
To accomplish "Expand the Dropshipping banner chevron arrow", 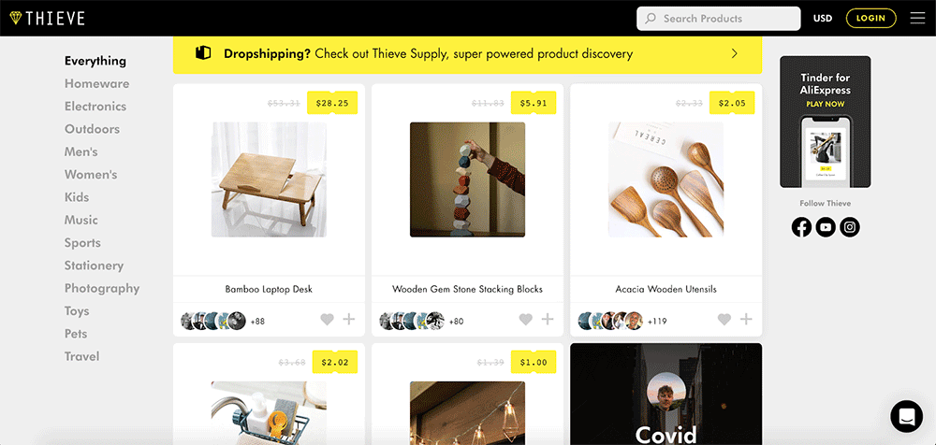I will click(x=735, y=54).
